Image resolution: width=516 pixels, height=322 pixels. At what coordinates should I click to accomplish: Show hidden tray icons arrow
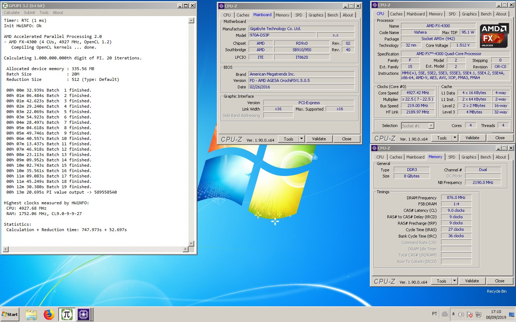click(x=453, y=314)
